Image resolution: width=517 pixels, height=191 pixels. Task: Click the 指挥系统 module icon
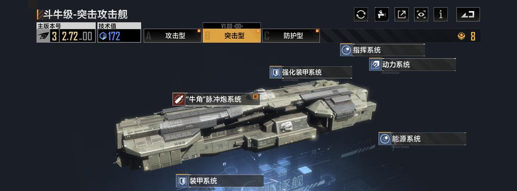pos(346,50)
